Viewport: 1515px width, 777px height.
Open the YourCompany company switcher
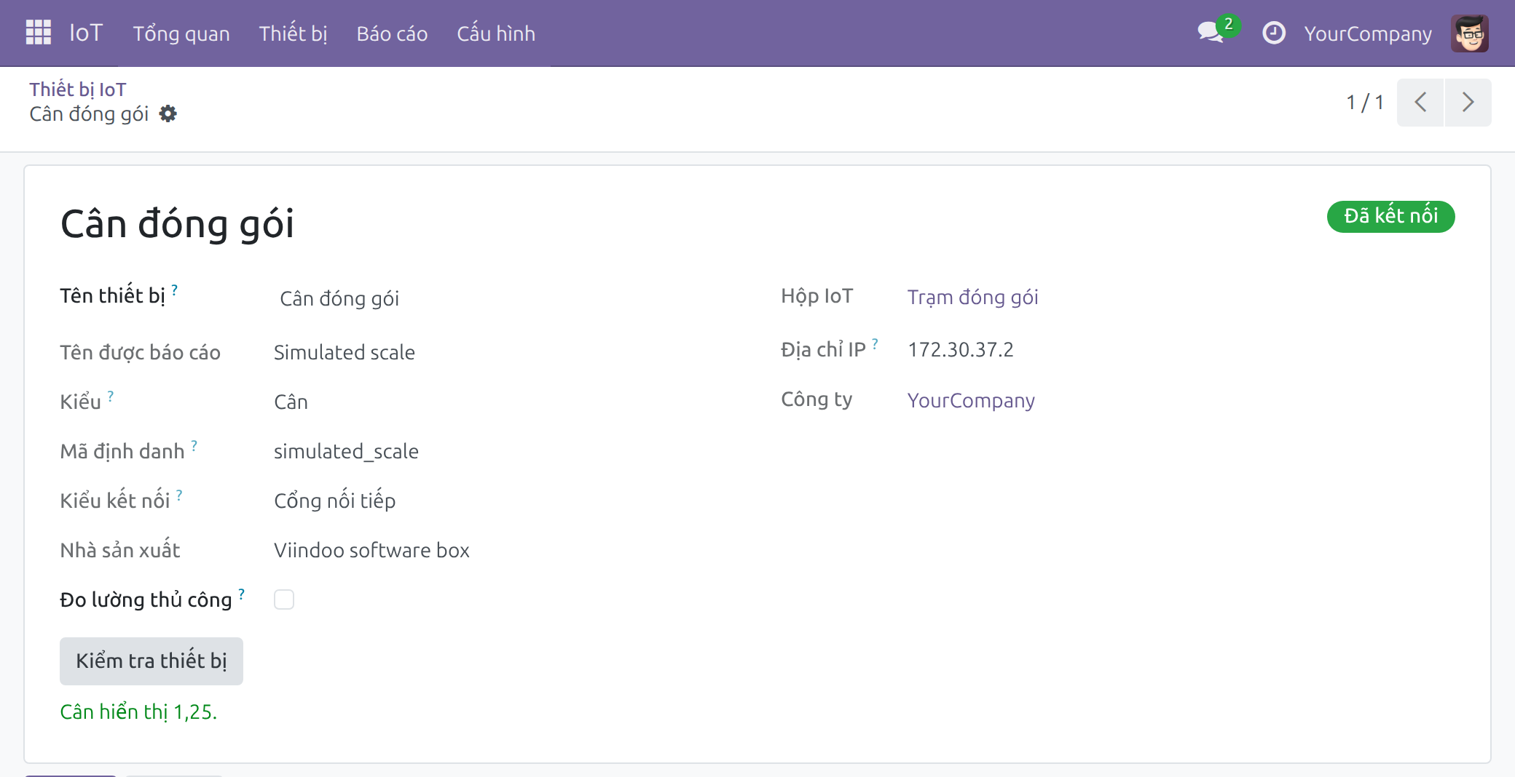(1368, 33)
